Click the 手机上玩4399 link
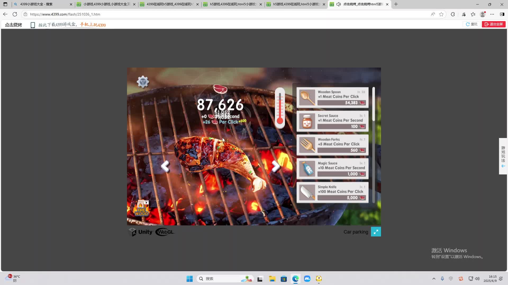The height and width of the screenshot is (285, 508). pyautogui.click(x=93, y=25)
